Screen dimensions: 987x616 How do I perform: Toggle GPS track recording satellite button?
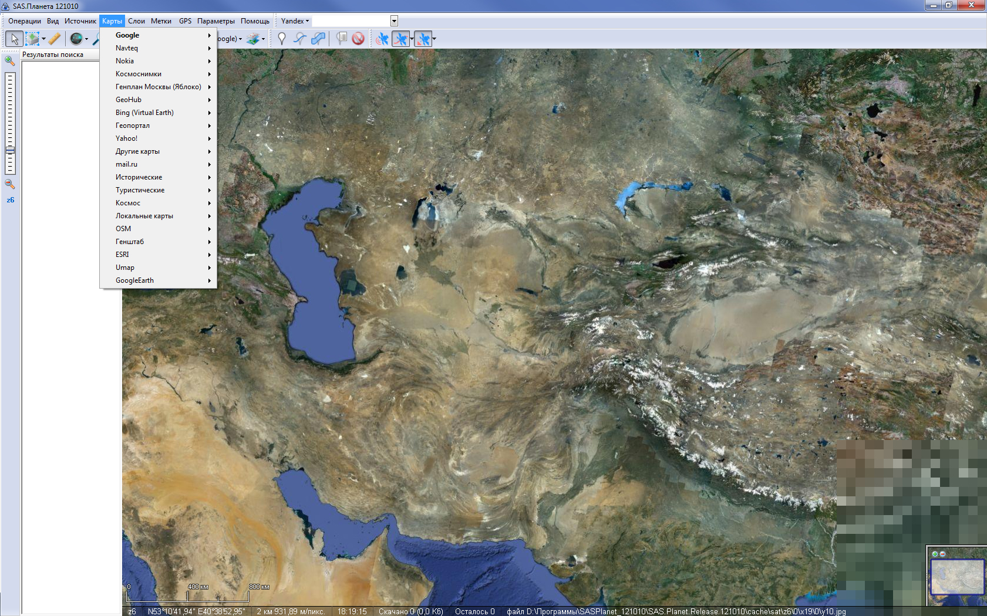401,39
